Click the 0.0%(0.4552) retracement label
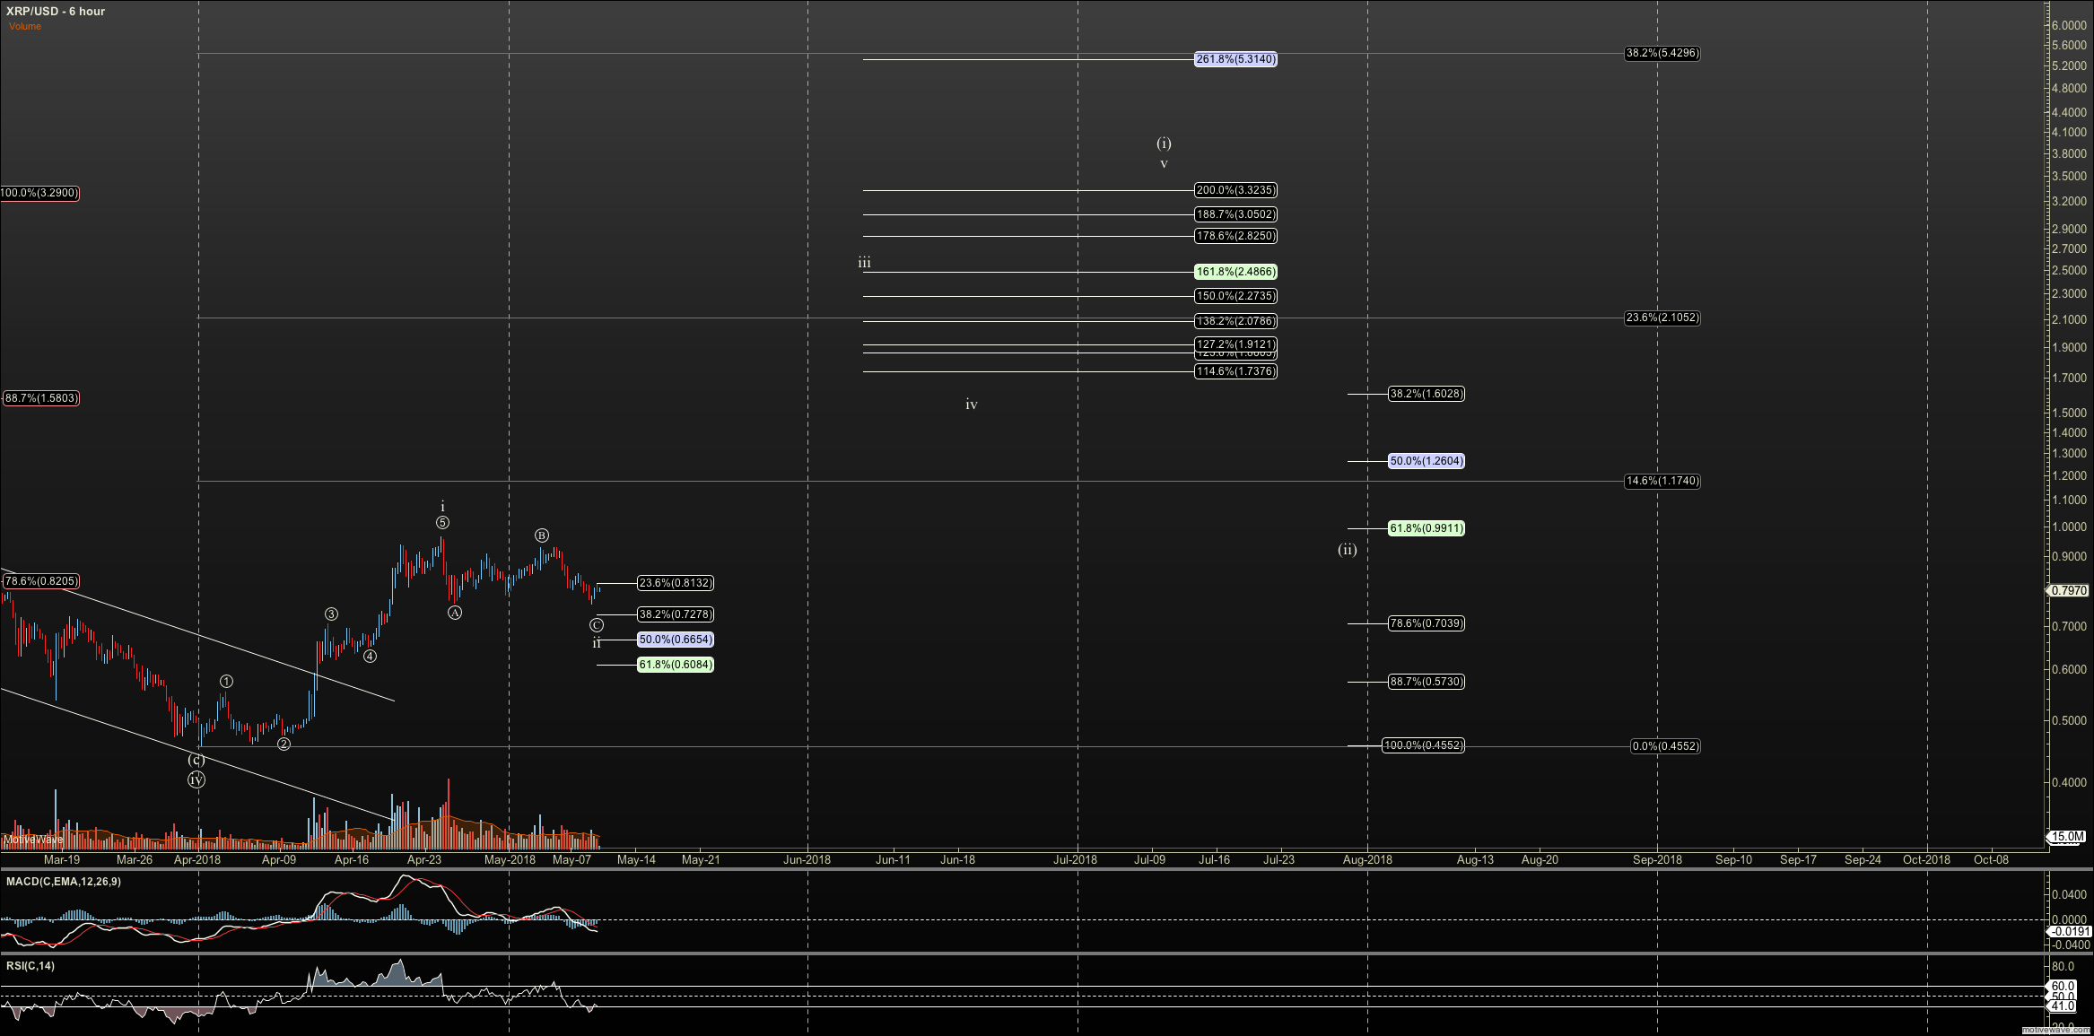 coord(1665,746)
